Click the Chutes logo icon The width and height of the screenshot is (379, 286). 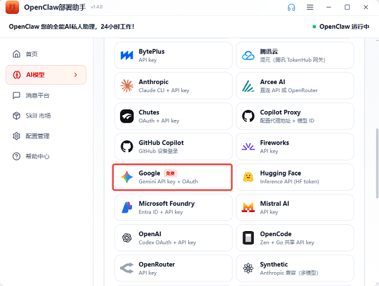127,116
